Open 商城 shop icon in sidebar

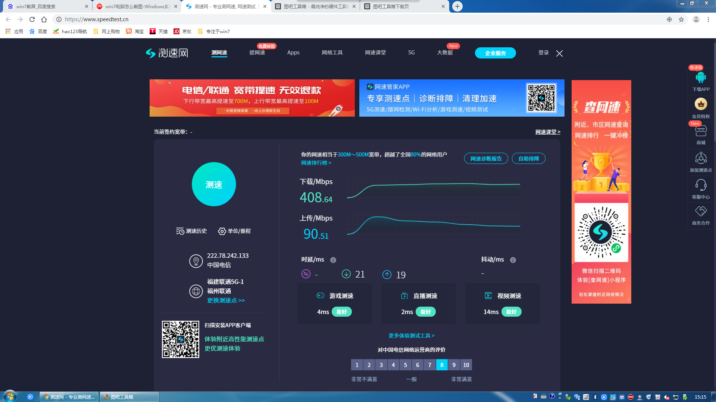701,132
